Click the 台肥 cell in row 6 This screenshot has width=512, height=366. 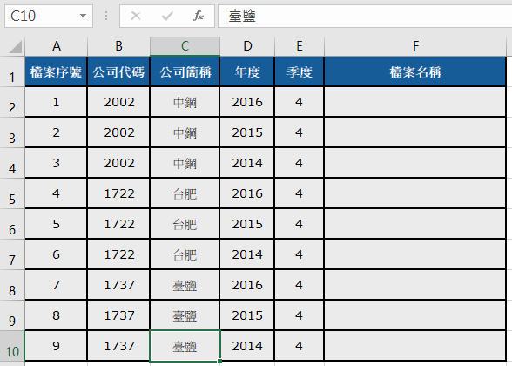click(x=185, y=224)
